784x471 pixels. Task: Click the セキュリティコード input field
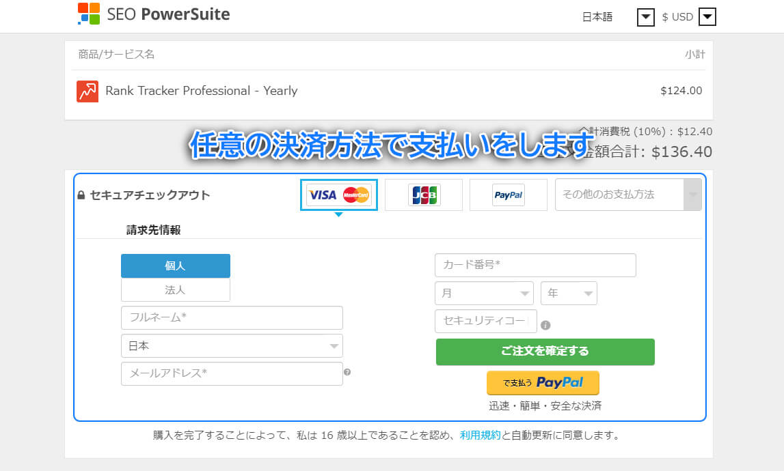(x=485, y=321)
